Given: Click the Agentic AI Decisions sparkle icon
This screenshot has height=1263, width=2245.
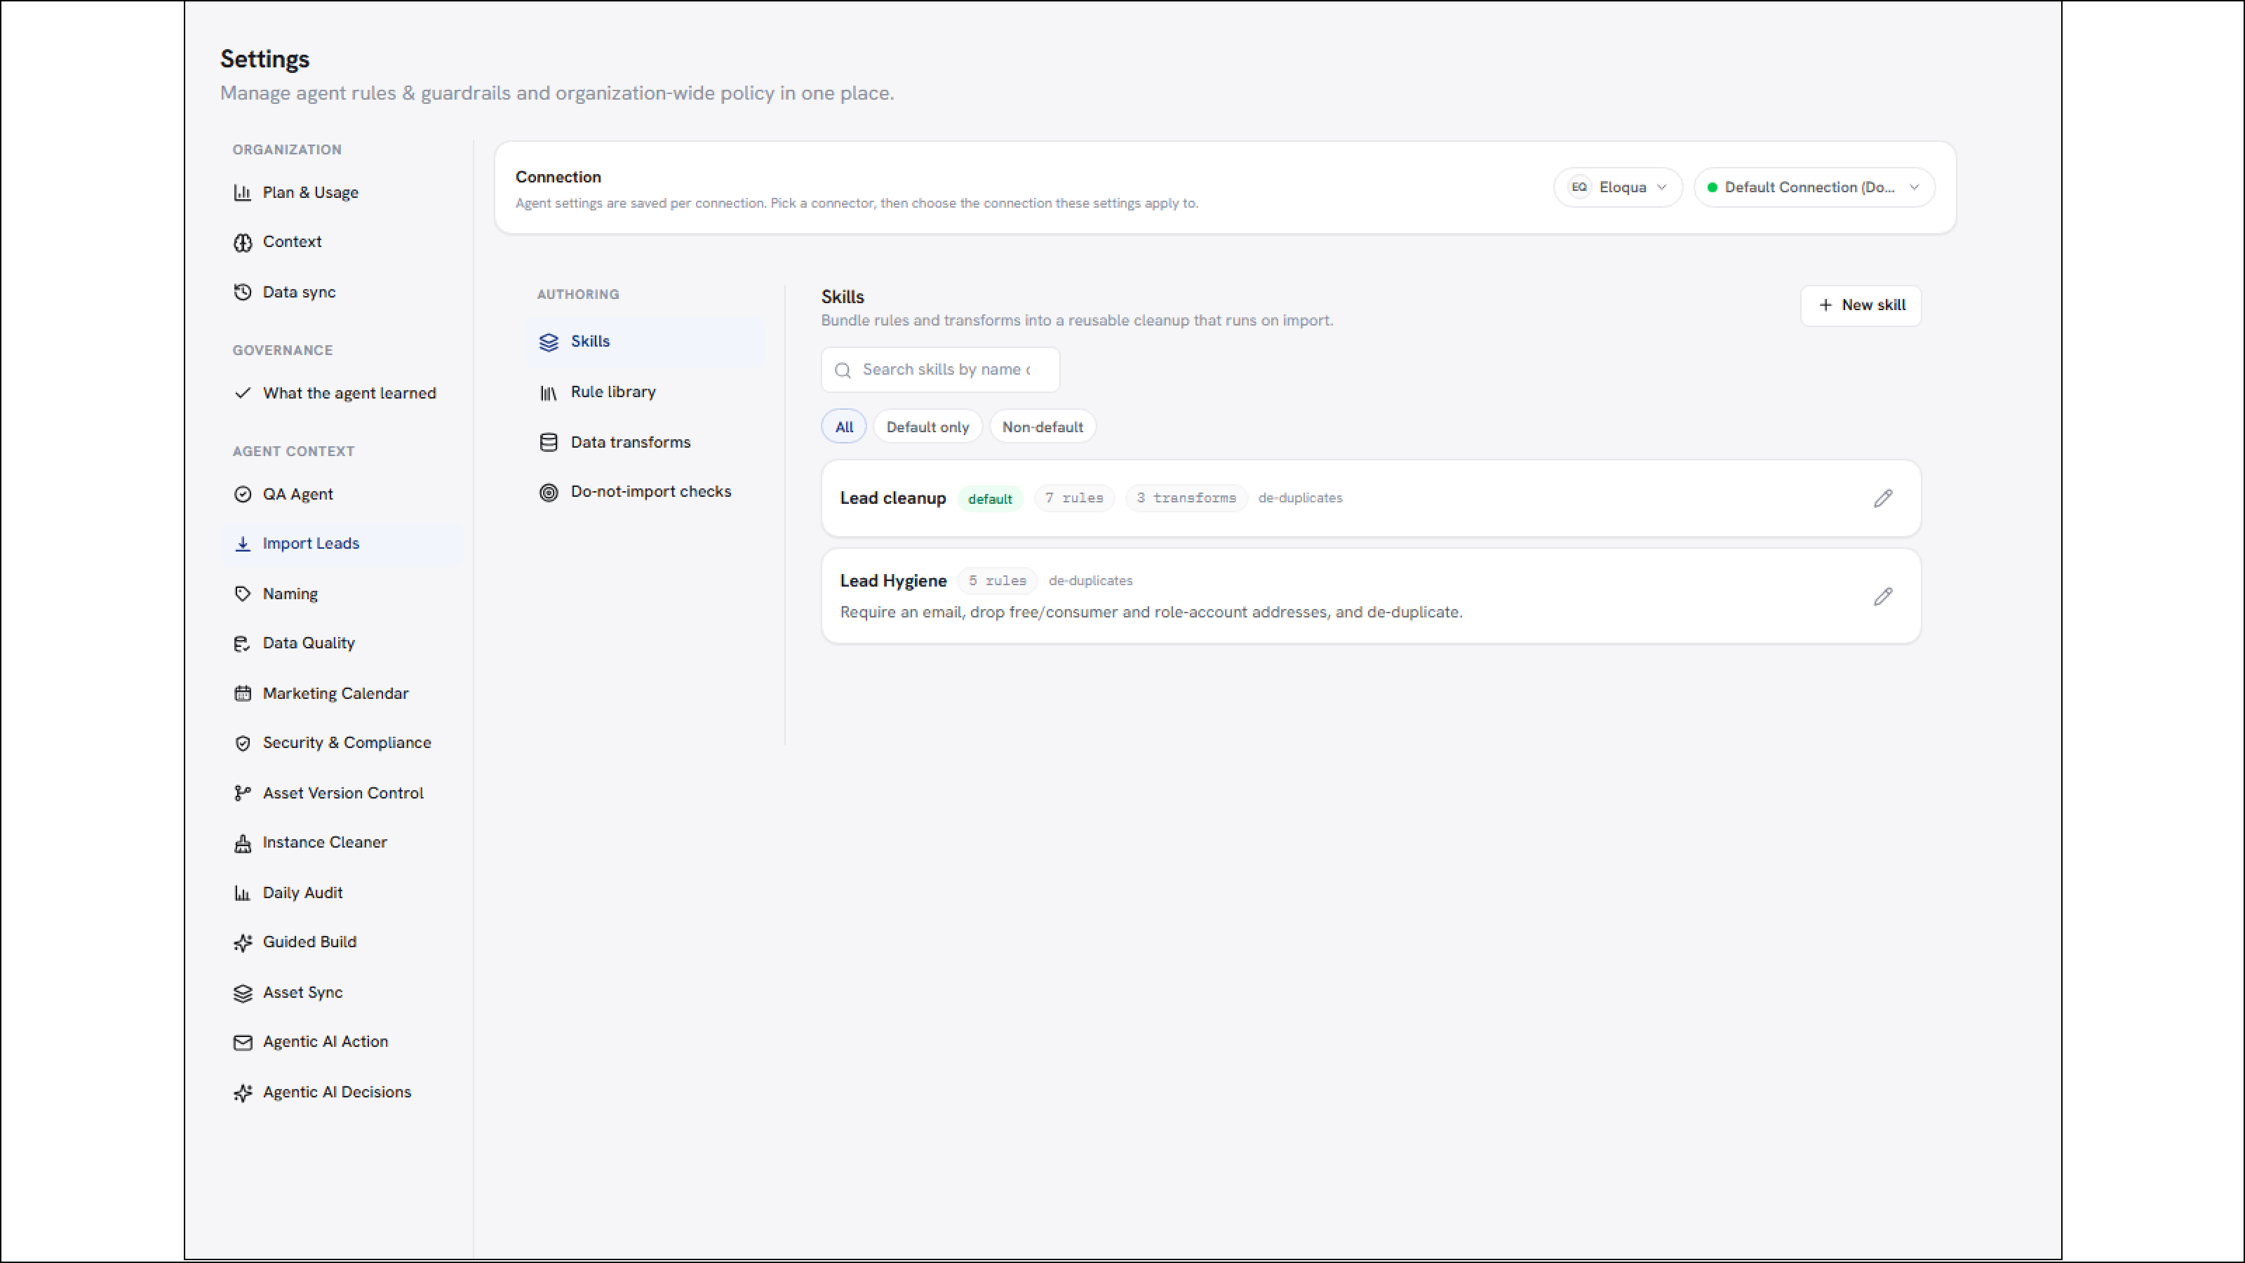Looking at the screenshot, I should (x=242, y=1092).
